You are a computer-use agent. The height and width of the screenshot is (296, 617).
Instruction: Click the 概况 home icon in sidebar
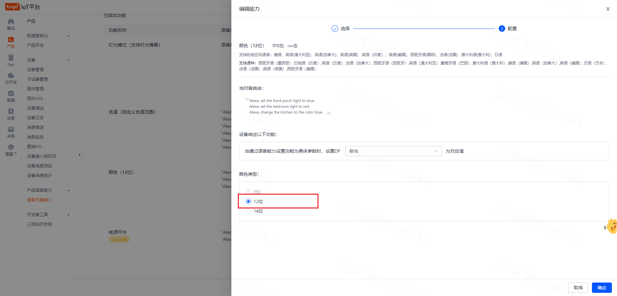11,22
